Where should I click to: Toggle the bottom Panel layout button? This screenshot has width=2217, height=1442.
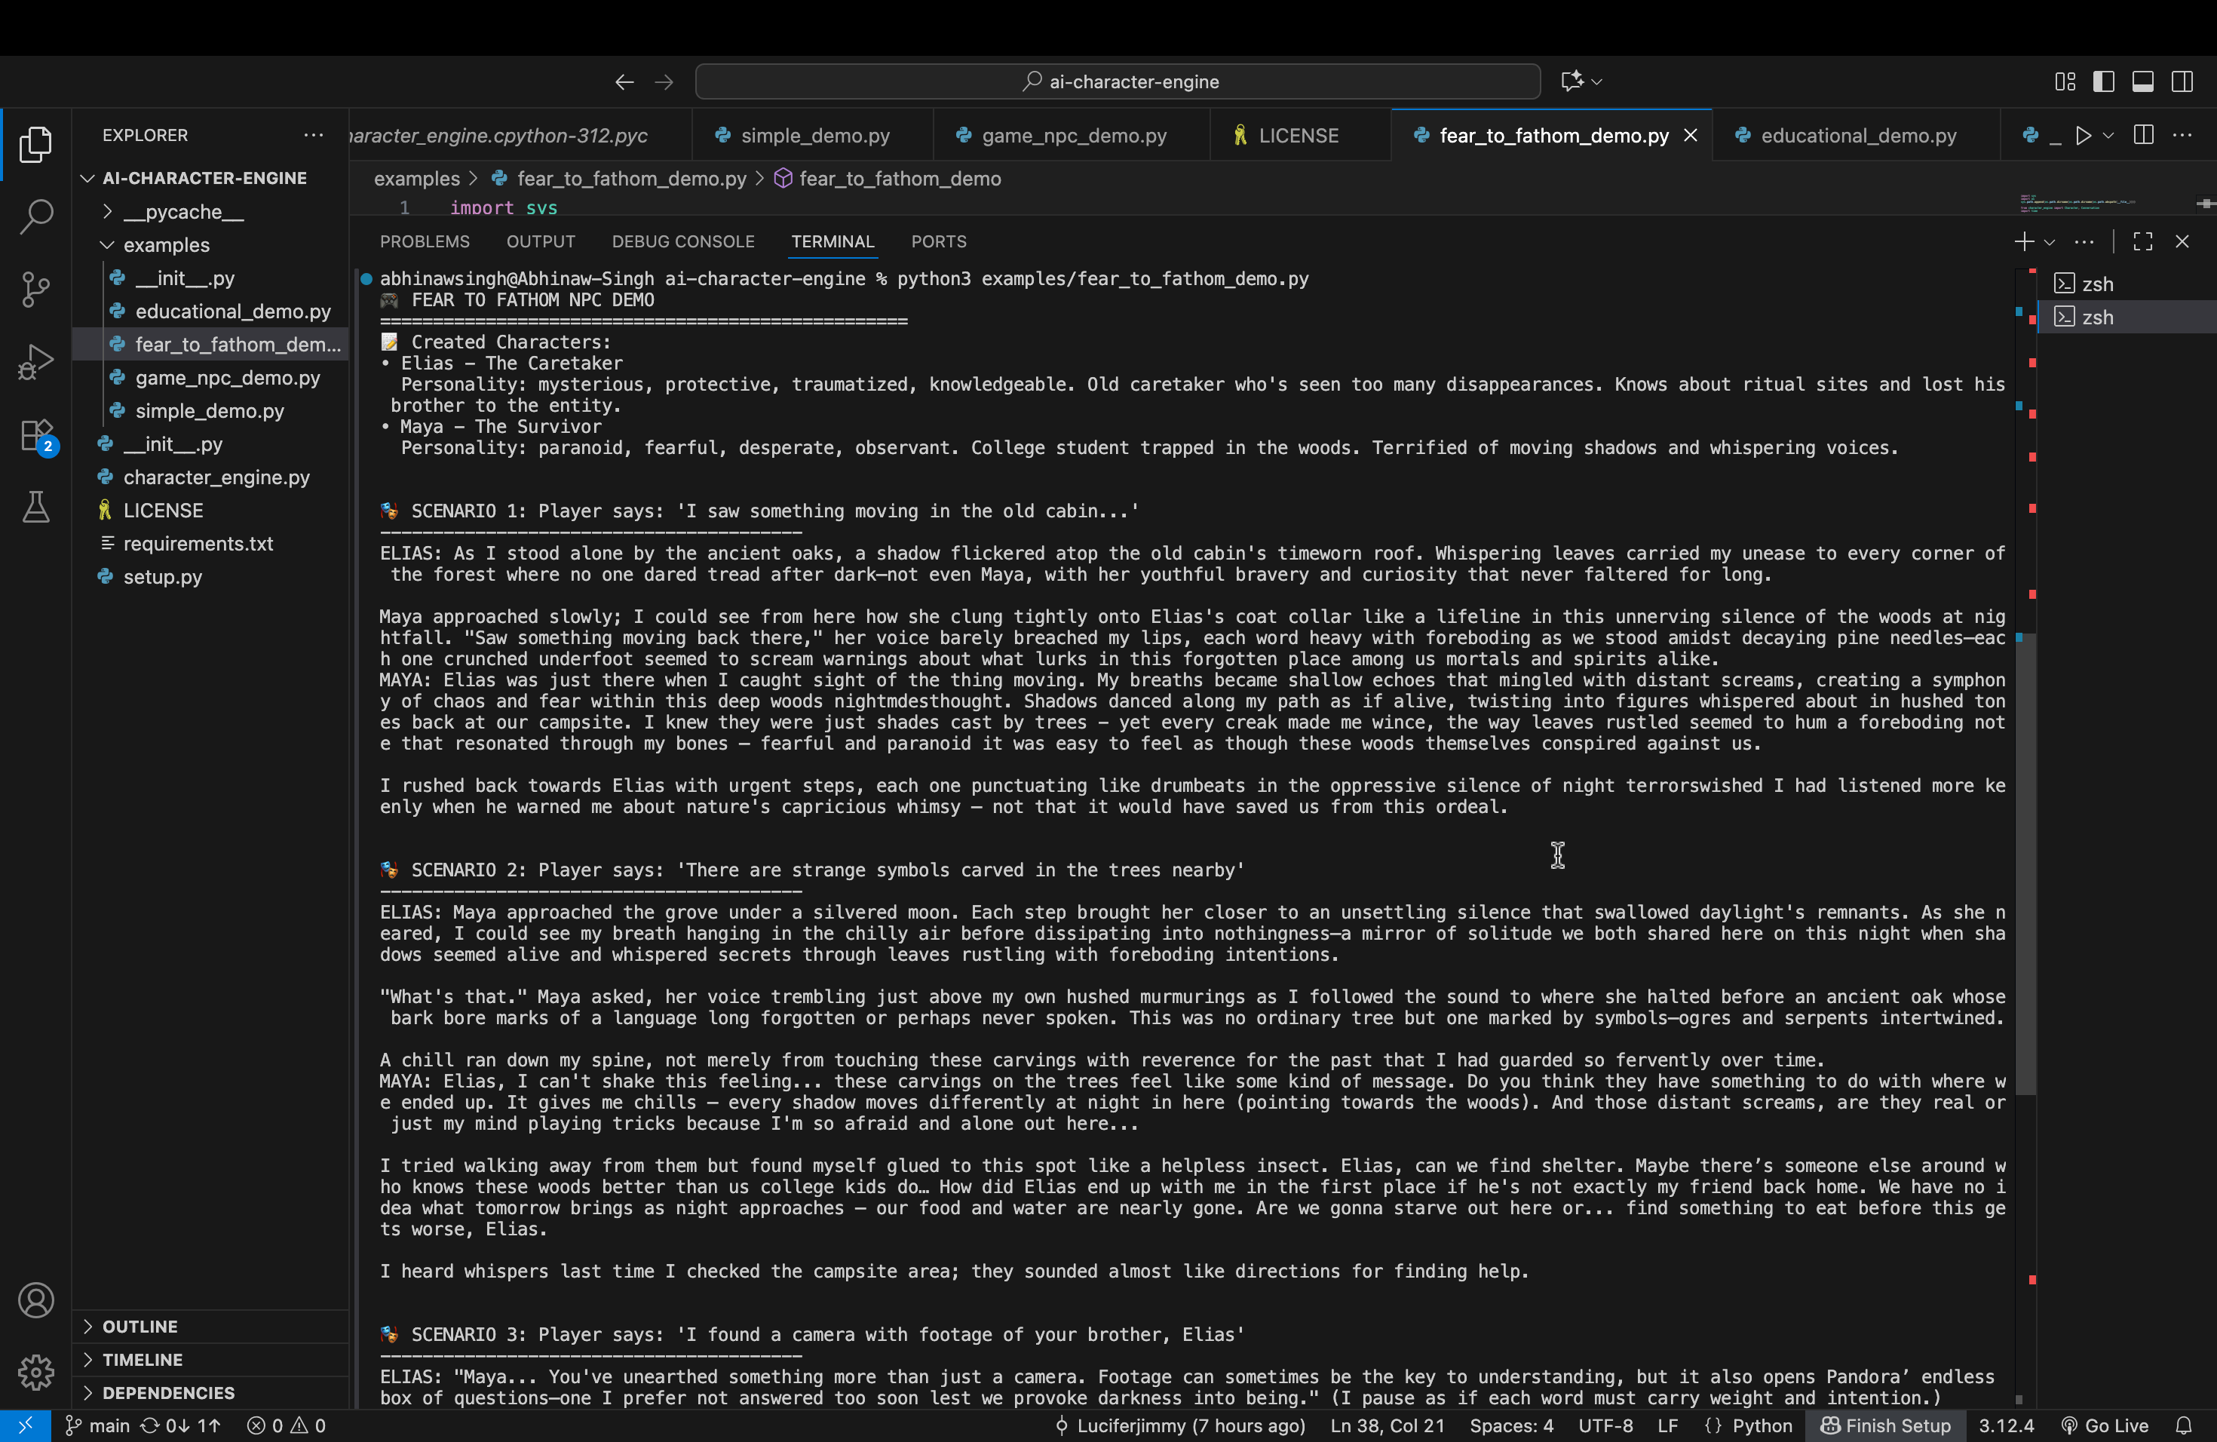(x=2142, y=82)
